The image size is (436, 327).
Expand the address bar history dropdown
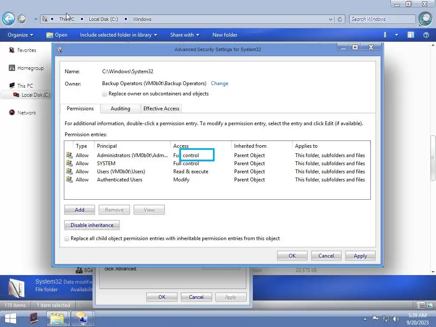(x=330, y=19)
